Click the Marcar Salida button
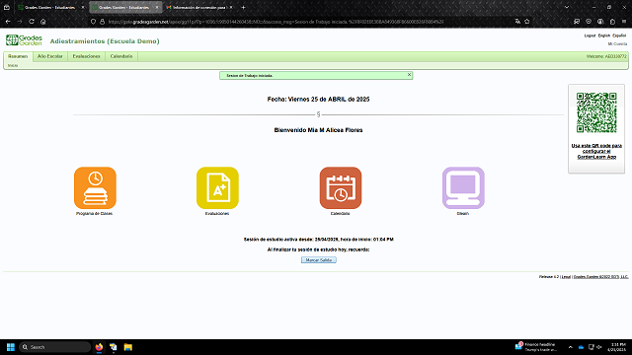 [318, 260]
